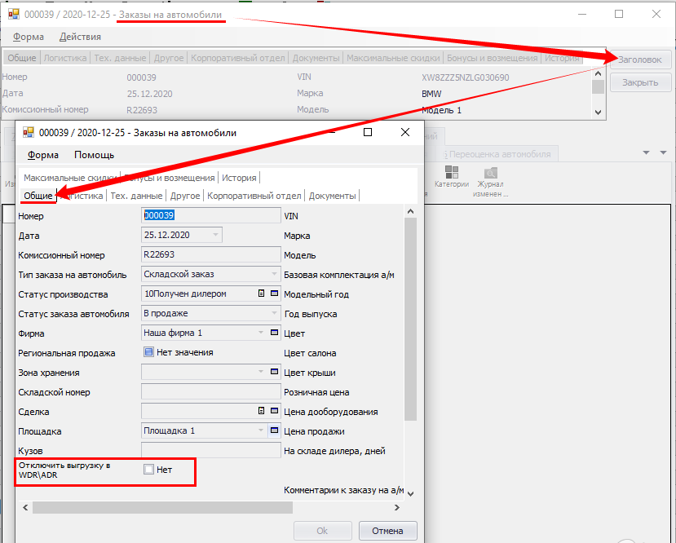Open the Корпоративный отдел tab in dialog
This screenshot has width=676, height=543.
[254, 196]
